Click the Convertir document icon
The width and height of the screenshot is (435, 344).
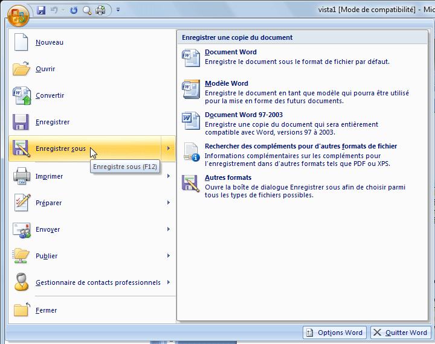pos(22,95)
